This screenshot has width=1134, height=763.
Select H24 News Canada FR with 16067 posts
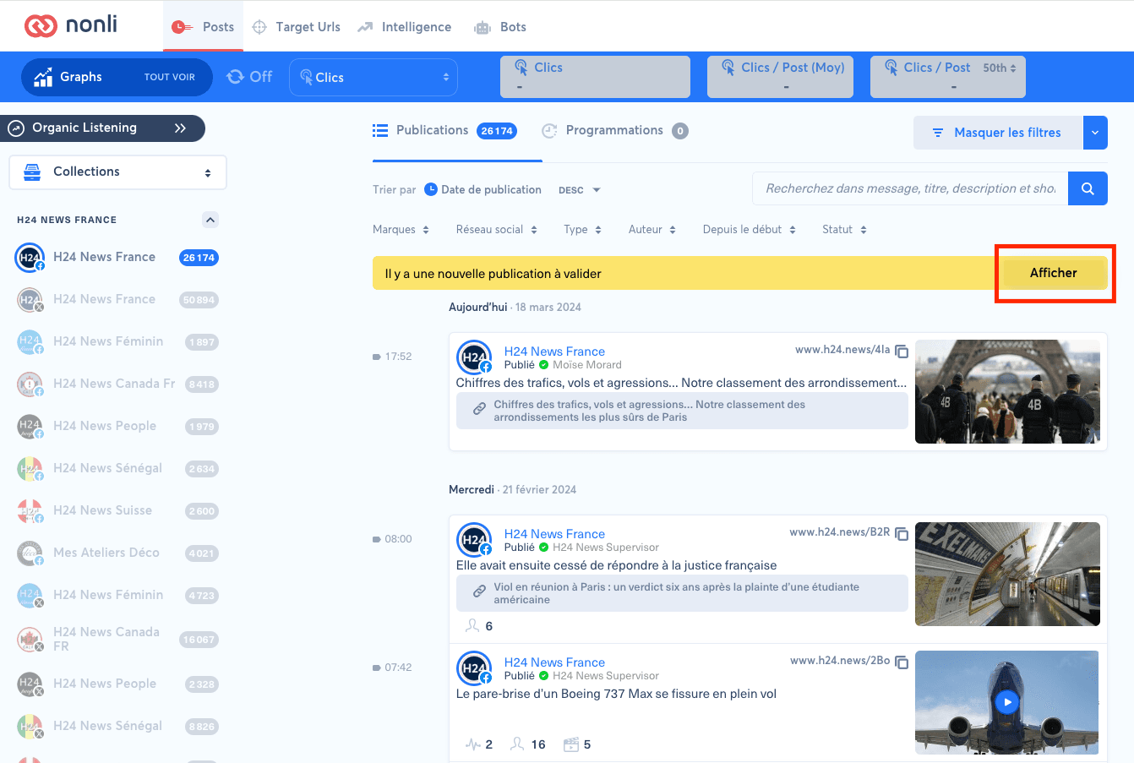pyautogui.click(x=117, y=639)
